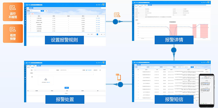Open user avatar in alarm rules window header
Viewport: 218px width, 108px height.
click(x=103, y=4)
